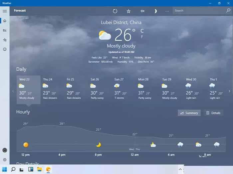The height and width of the screenshot is (174, 233).
Task: Refresh the weather forecast
Action: point(115,11)
